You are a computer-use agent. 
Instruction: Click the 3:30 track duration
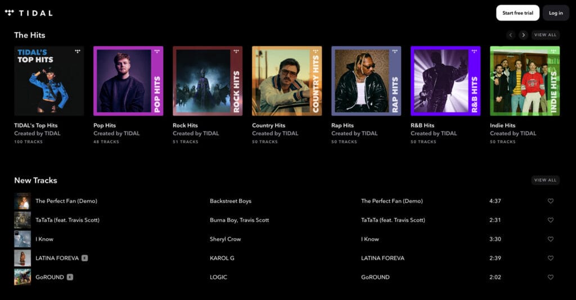pos(495,239)
